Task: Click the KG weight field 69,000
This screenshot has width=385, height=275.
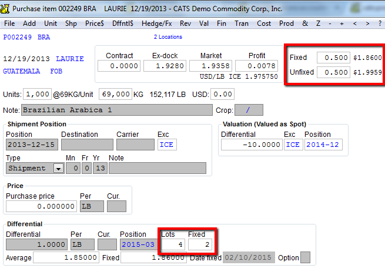Action: 115,94
